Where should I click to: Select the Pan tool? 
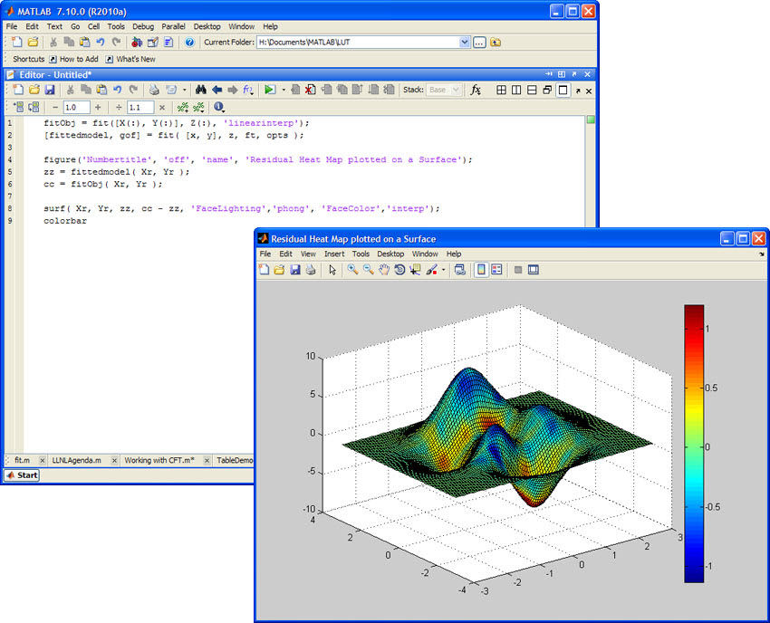coord(386,270)
